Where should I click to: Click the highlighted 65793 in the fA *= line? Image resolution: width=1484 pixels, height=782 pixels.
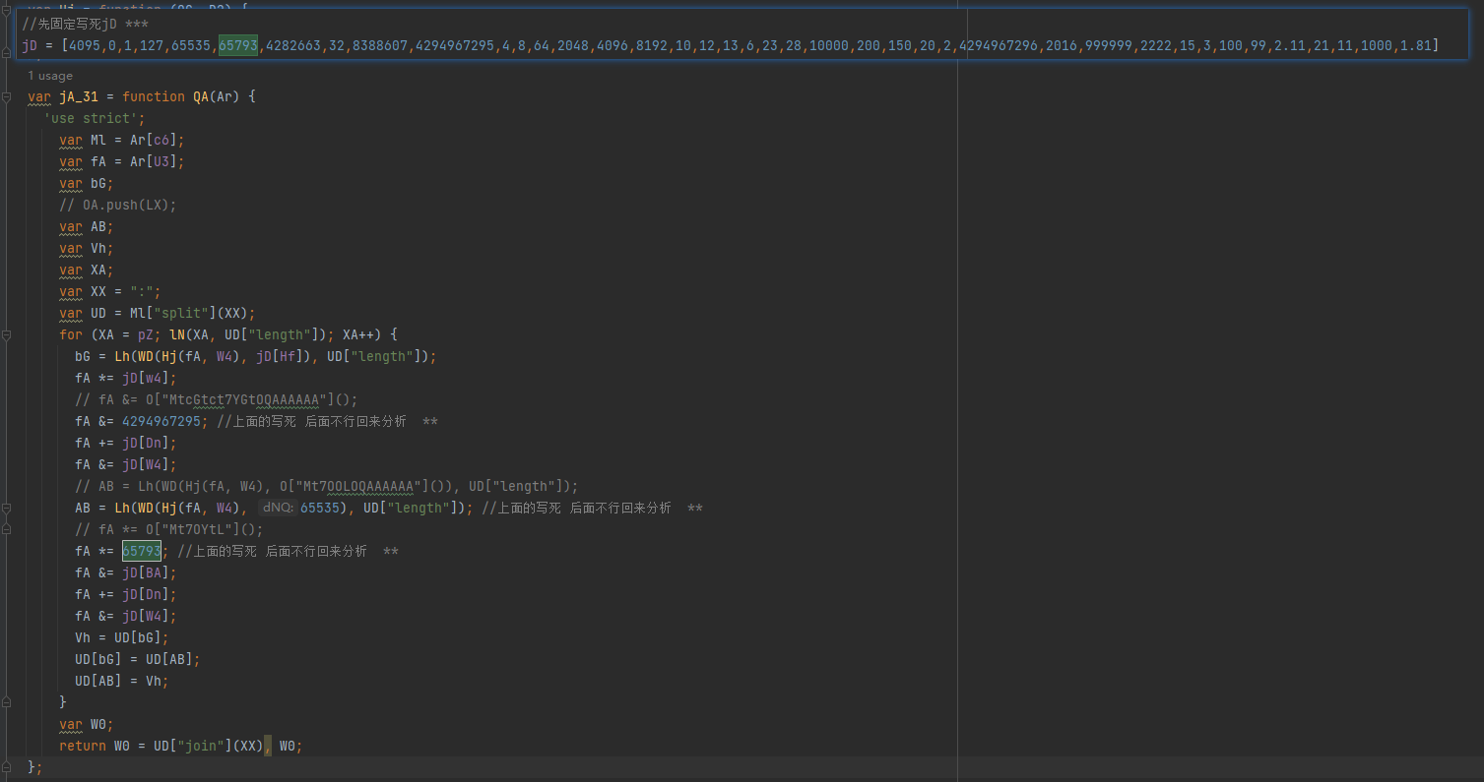[142, 551]
